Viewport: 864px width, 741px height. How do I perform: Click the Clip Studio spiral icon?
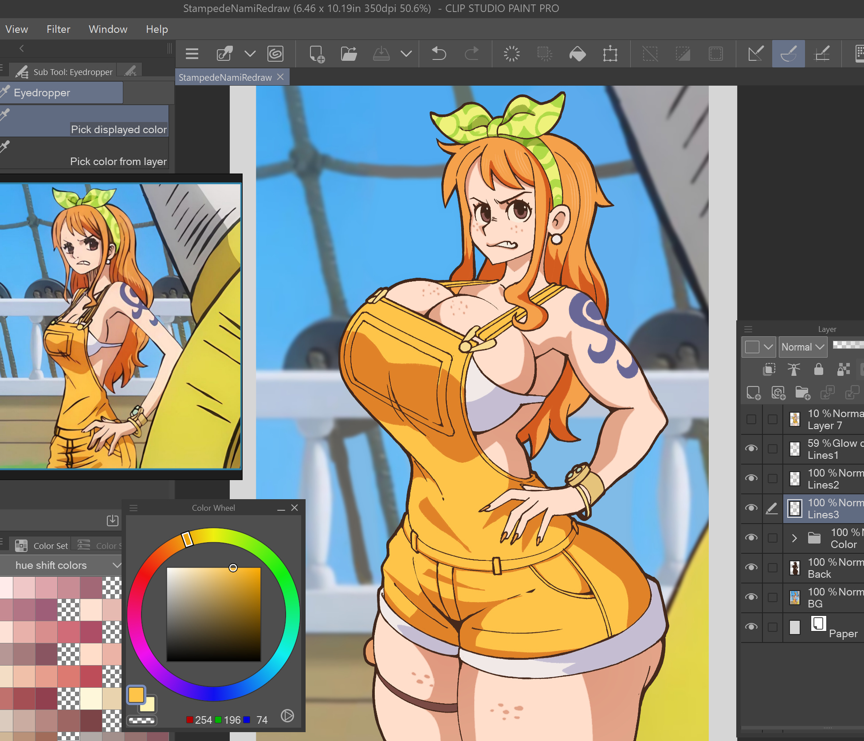point(275,54)
